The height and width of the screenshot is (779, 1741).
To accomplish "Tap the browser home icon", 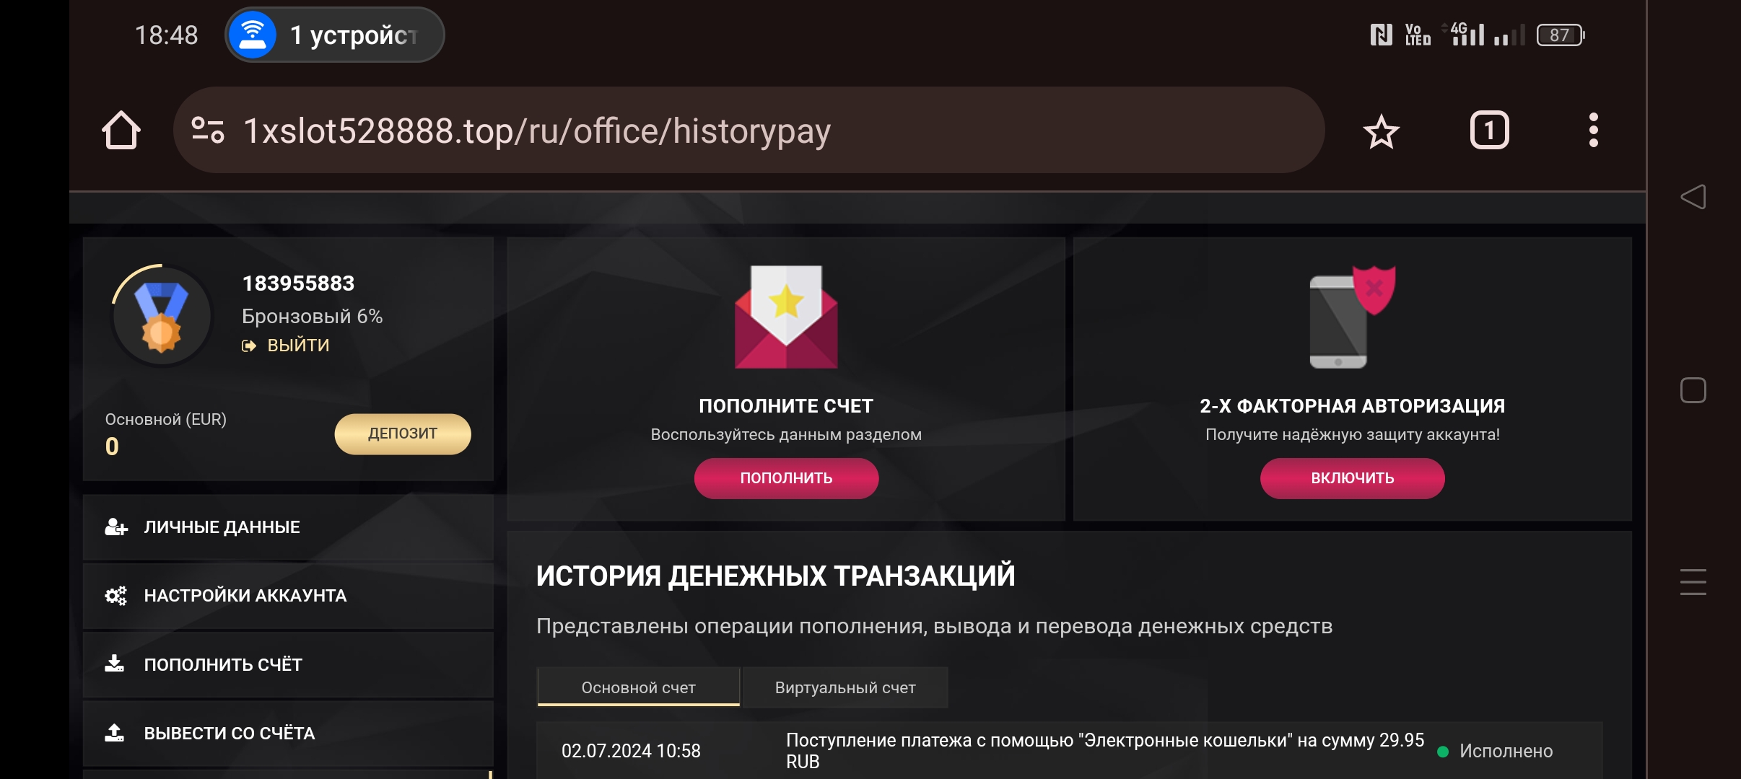I will [121, 131].
